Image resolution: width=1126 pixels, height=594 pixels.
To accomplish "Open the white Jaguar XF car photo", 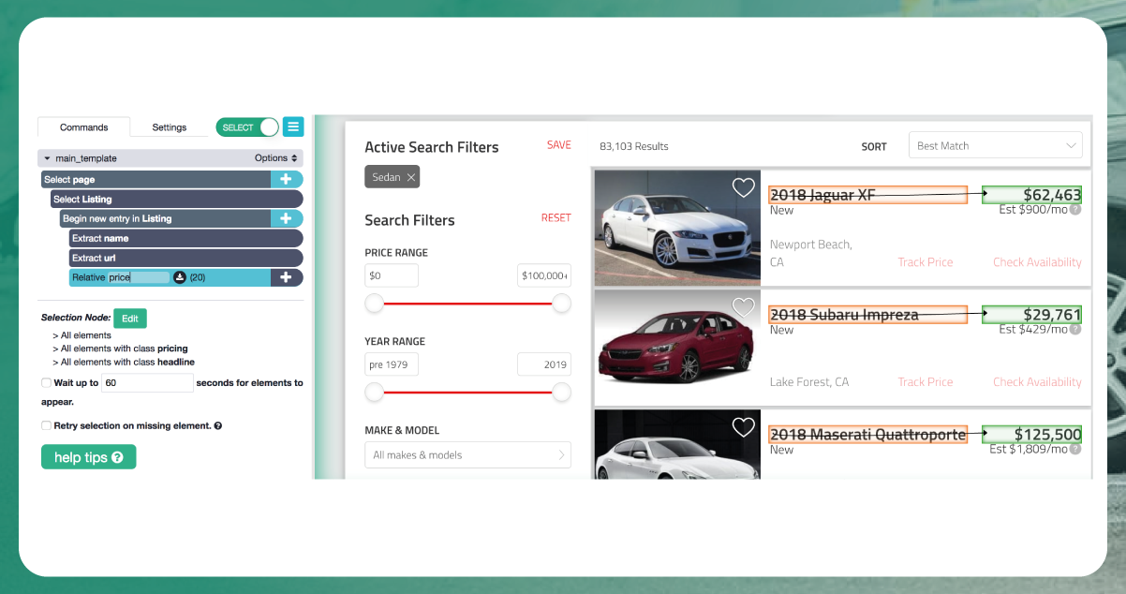I will pyautogui.click(x=677, y=228).
